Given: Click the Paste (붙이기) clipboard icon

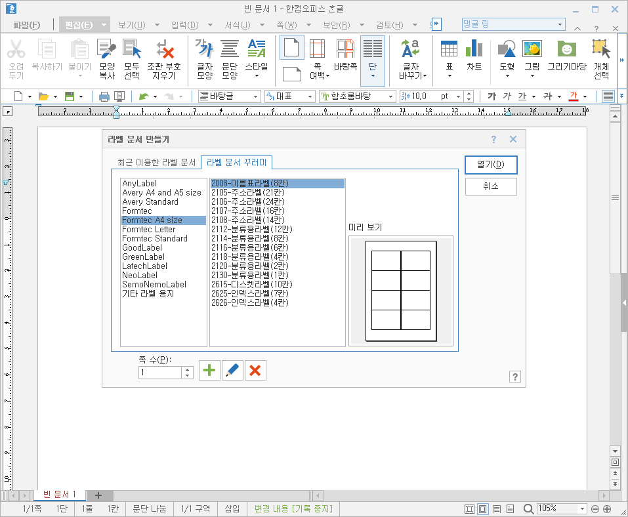Looking at the screenshot, I should [79, 49].
